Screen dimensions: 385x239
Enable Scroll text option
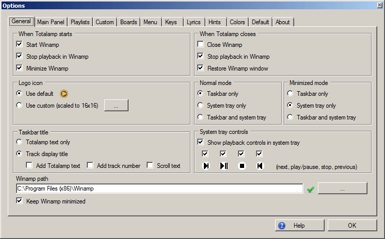coord(150,165)
